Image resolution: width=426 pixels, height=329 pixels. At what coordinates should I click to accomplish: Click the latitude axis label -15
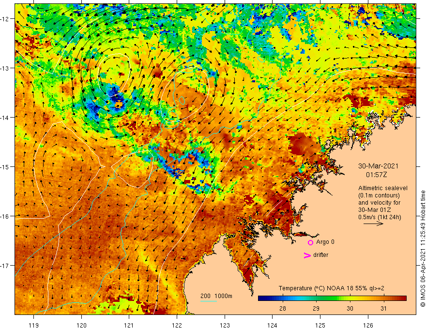coord(5,166)
